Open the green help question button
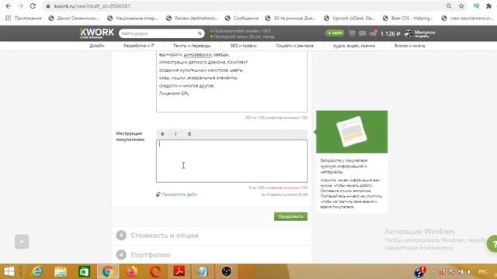Screen dimensions: 497x279 pos(492,243)
